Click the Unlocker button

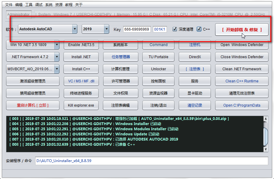click(158, 69)
